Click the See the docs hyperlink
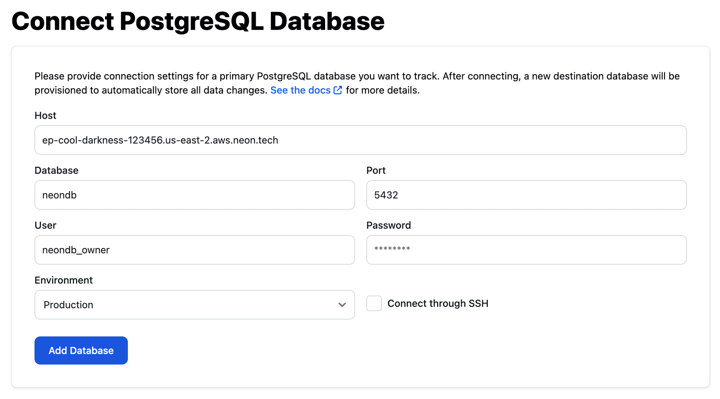This screenshot has width=720, height=399. [300, 90]
